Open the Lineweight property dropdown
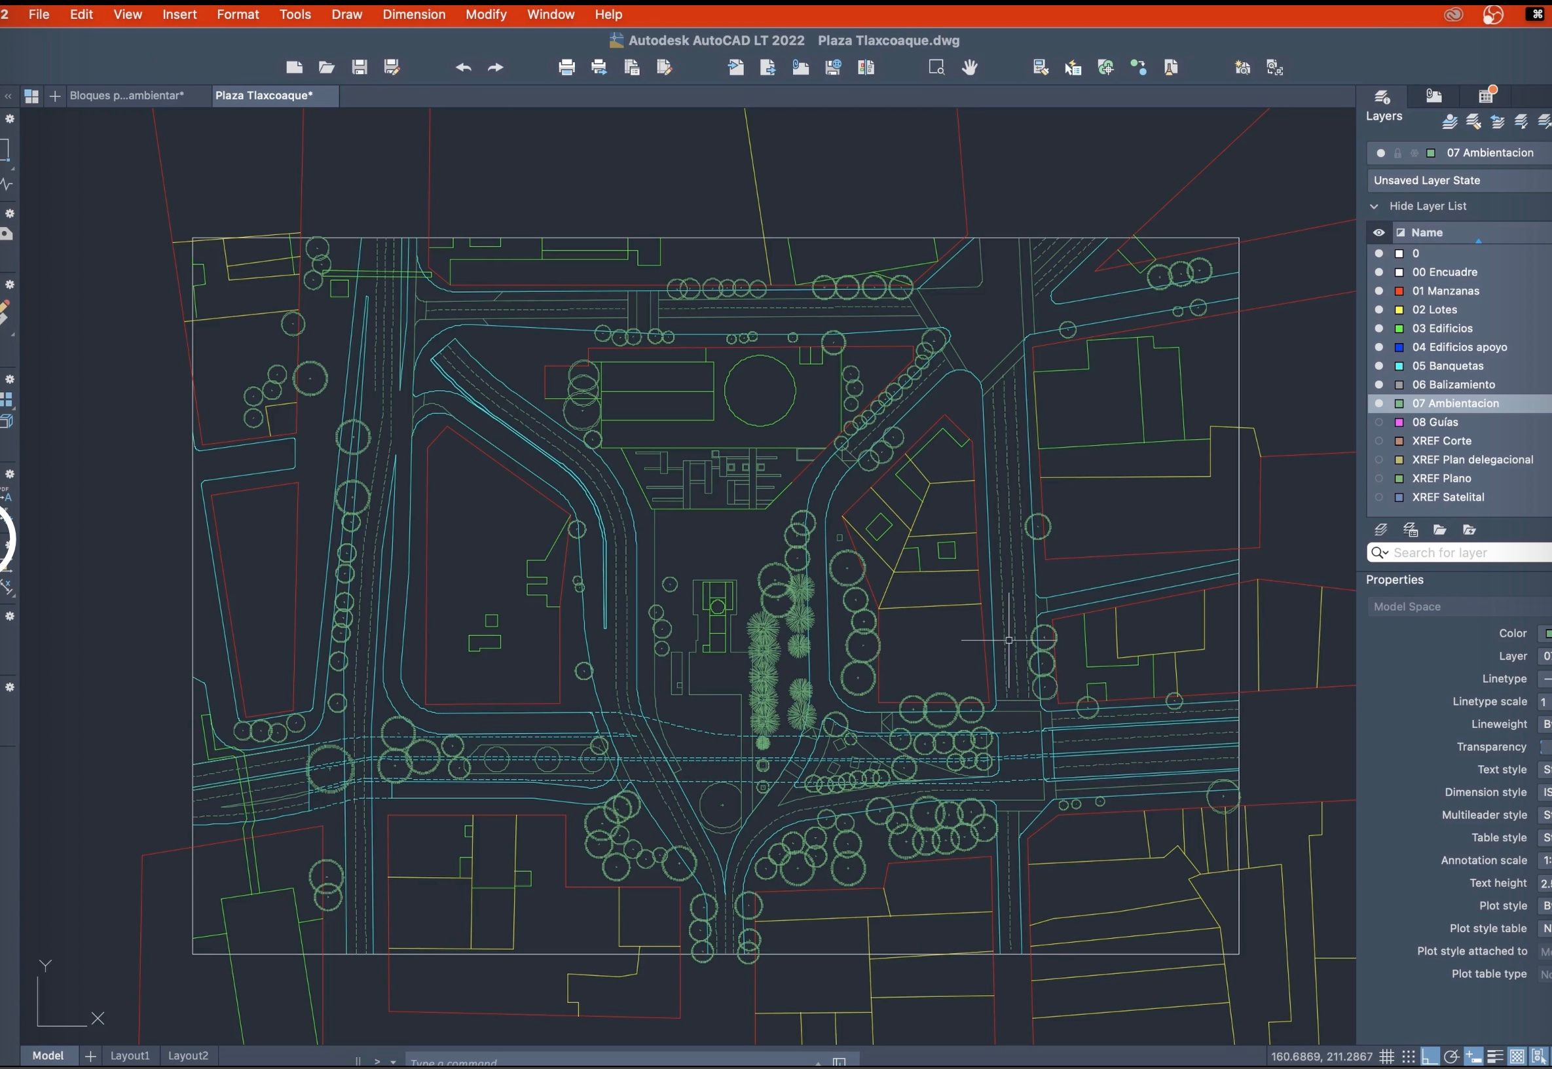Image resolution: width=1552 pixels, height=1069 pixels. (x=1545, y=724)
